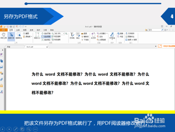Choose the Underline (下划线) tool
Viewport: 175px width, 132px height.
[x=85, y=40]
